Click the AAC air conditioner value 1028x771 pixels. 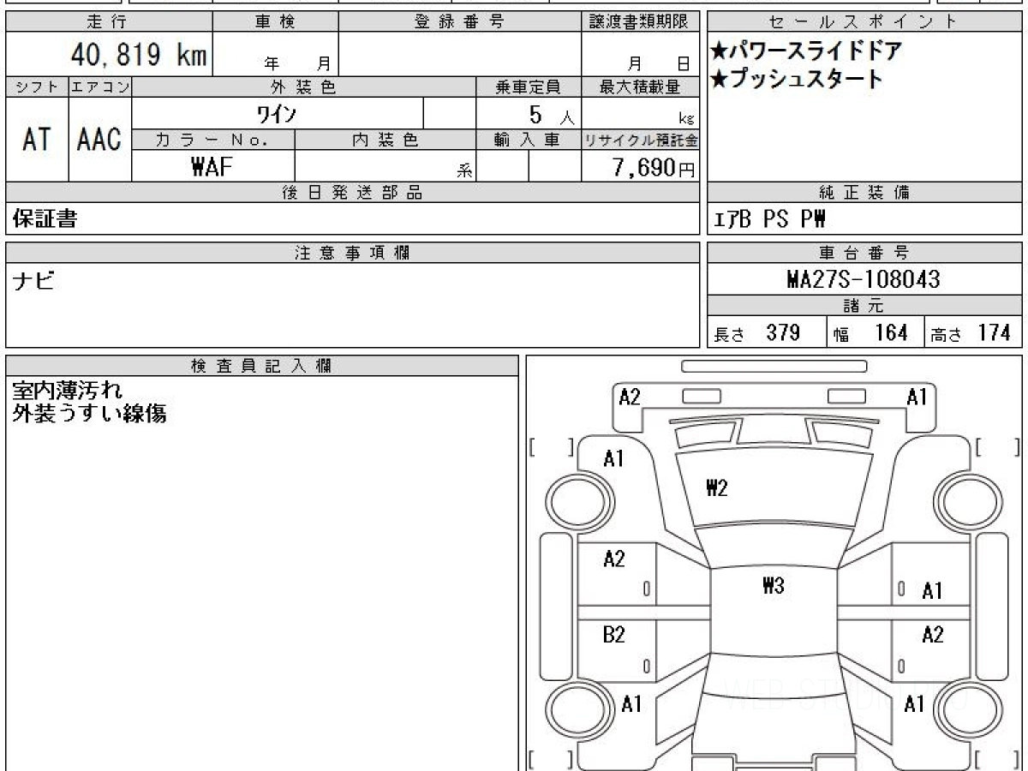click(x=99, y=140)
